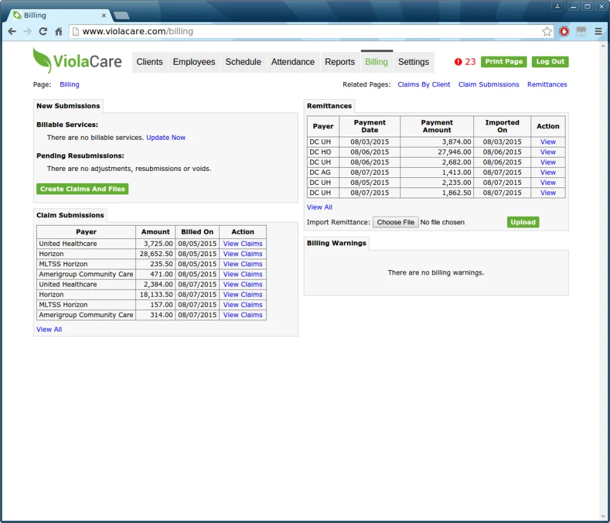610x523 pixels.
Task: Go to the Schedule section
Action: [243, 62]
